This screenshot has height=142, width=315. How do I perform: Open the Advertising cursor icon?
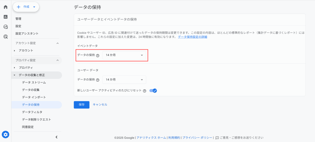click(6, 37)
